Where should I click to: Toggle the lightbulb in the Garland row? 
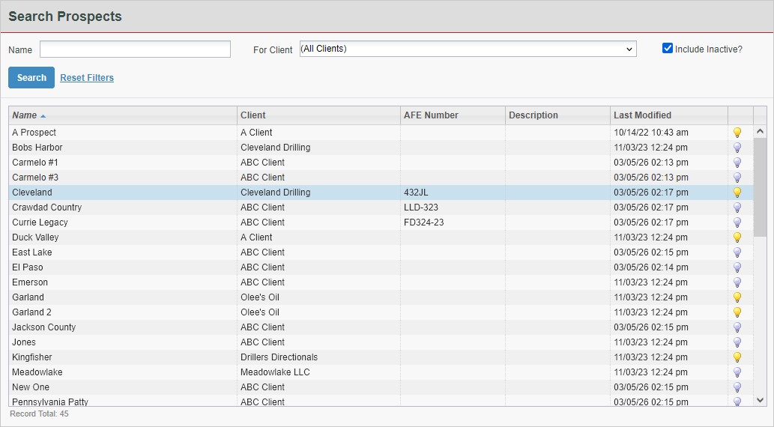[x=737, y=297]
